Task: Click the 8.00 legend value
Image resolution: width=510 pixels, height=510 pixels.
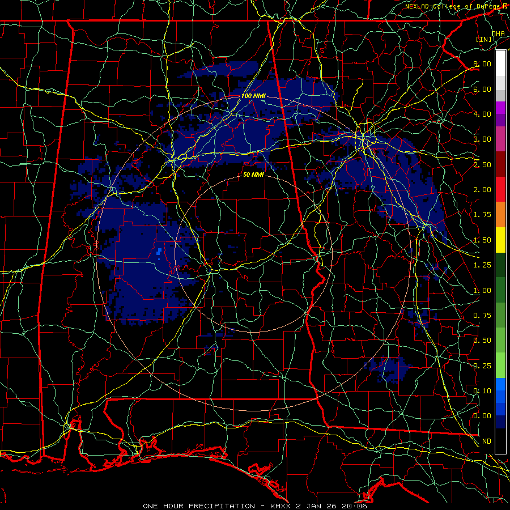Action: (x=482, y=63)
